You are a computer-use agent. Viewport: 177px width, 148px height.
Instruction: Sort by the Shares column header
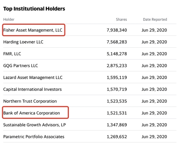pyautogui.click(x=121, y=19)
